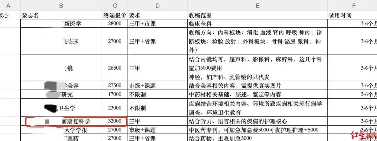377x141 pixels.
Task: Select the 三甲 cell in the 26500 row
Action: tap(158, 68)
